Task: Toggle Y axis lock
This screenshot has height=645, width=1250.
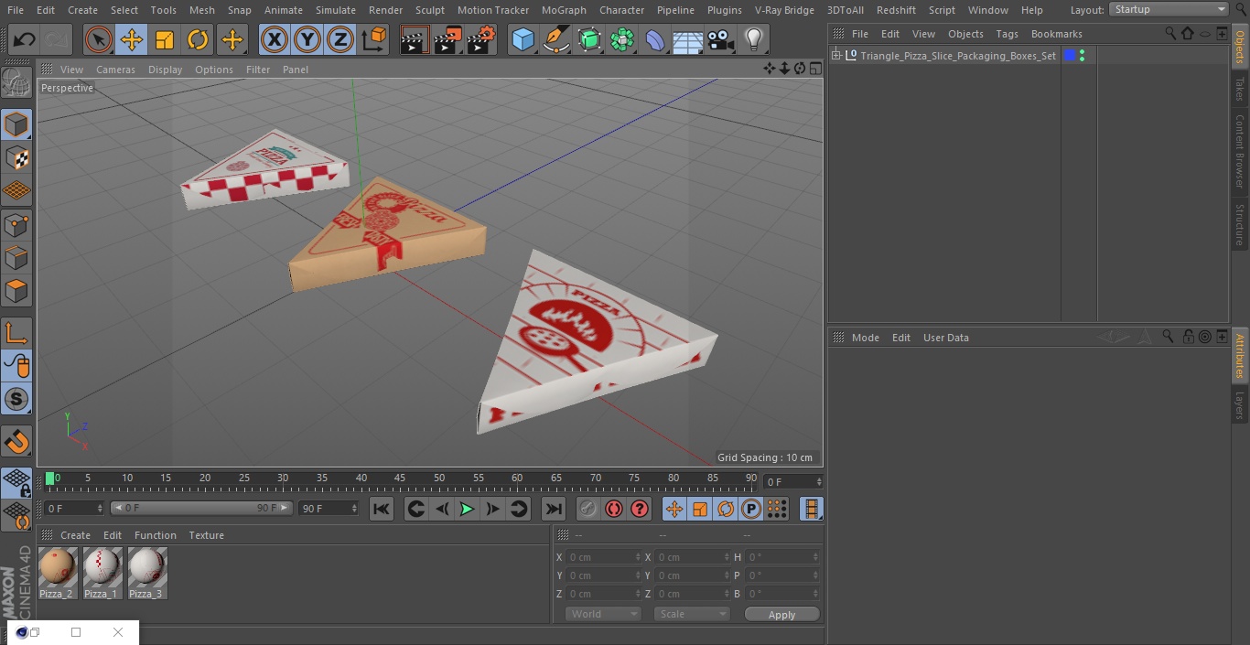Action: pyautogui.click(x=307, y=39)
